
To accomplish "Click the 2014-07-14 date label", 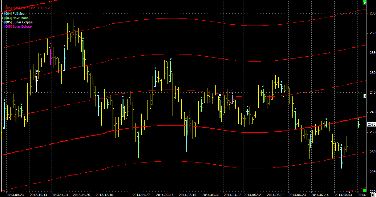I will (x=320, y=195).
